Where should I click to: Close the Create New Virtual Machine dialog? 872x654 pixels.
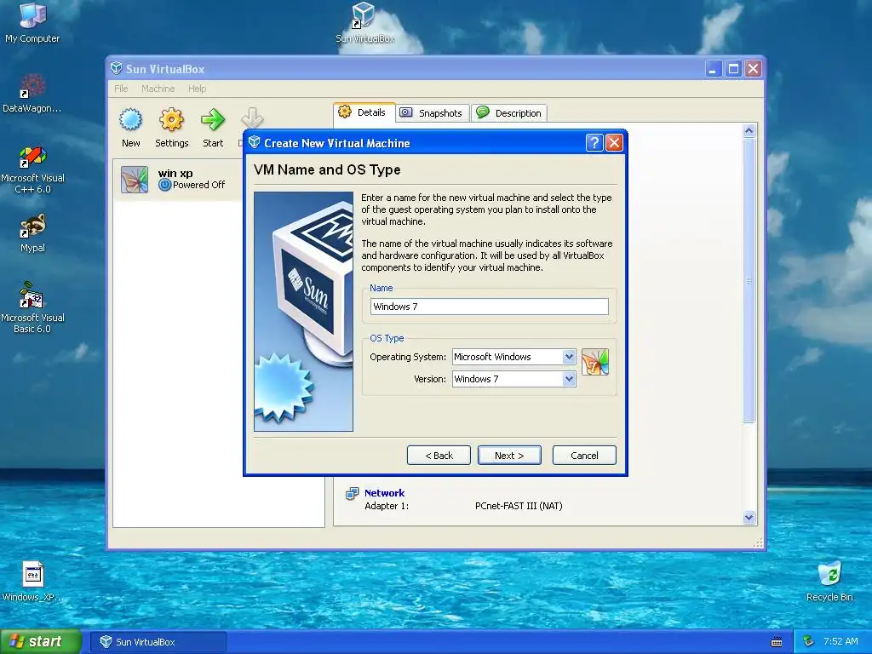pos(614,143)
